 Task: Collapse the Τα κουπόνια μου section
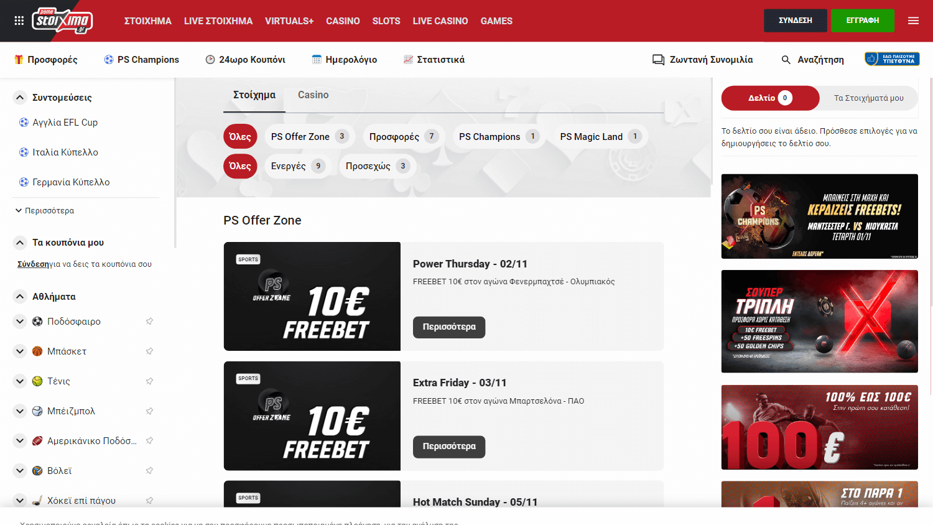[x=20, y=243]
